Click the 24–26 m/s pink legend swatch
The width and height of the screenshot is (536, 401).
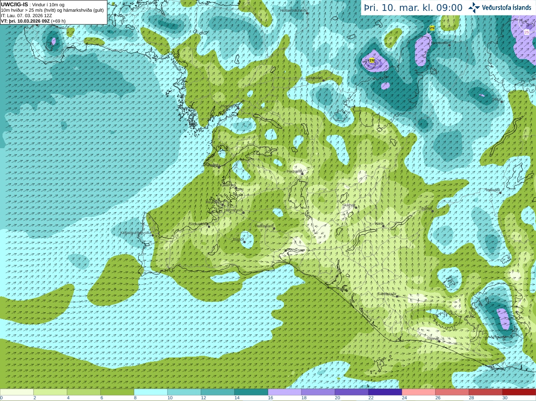coord(419,392)
